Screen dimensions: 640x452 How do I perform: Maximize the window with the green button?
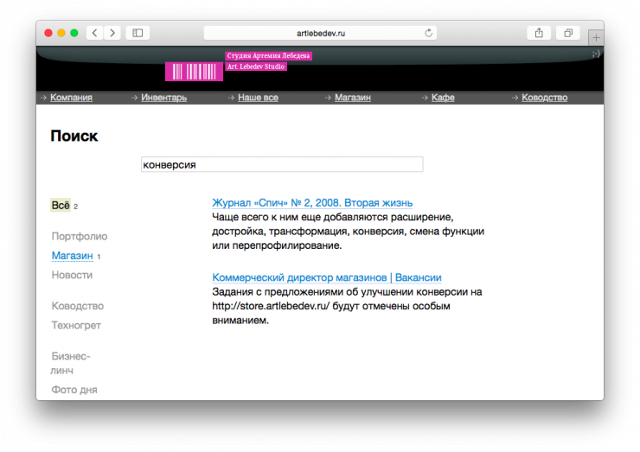74,33
